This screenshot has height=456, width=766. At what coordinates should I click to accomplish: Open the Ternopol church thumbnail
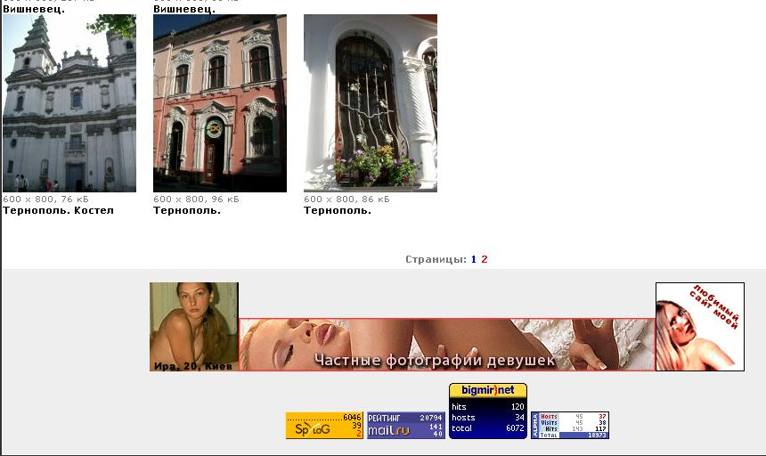69,102
